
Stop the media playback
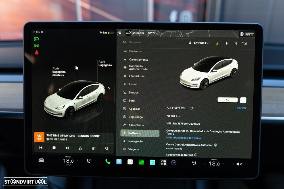tap(54, 148)
